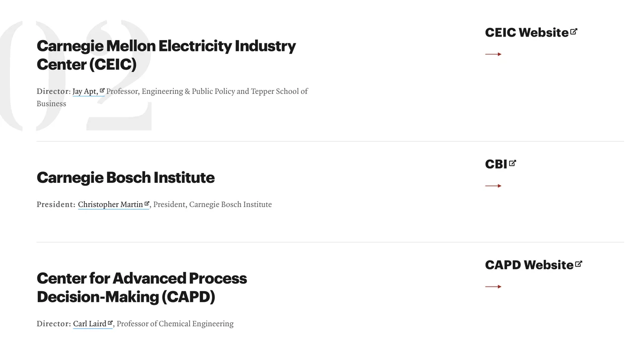Click external-link icon beside CBI
This screenshot has width=634, height=344.
coord(513,163)
